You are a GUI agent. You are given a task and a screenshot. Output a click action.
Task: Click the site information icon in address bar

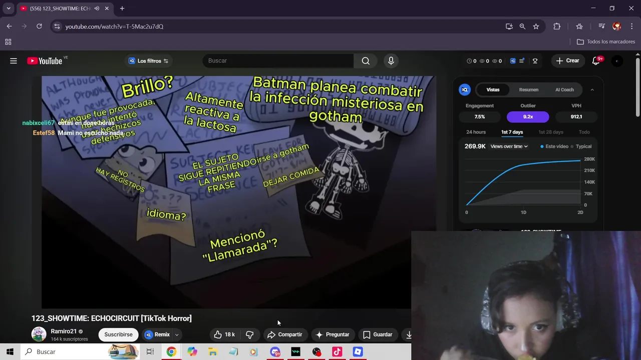point(57,26)
